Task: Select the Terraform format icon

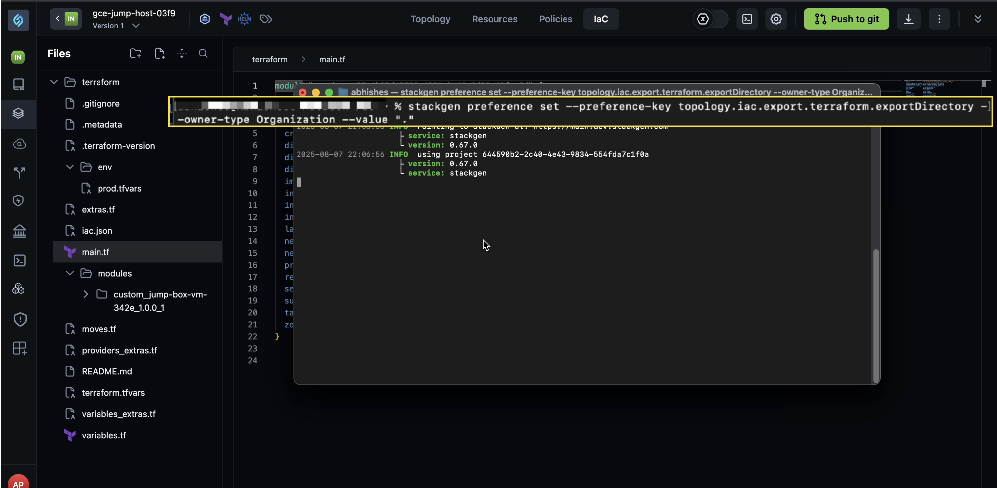Action: click(x=225, y=19)
